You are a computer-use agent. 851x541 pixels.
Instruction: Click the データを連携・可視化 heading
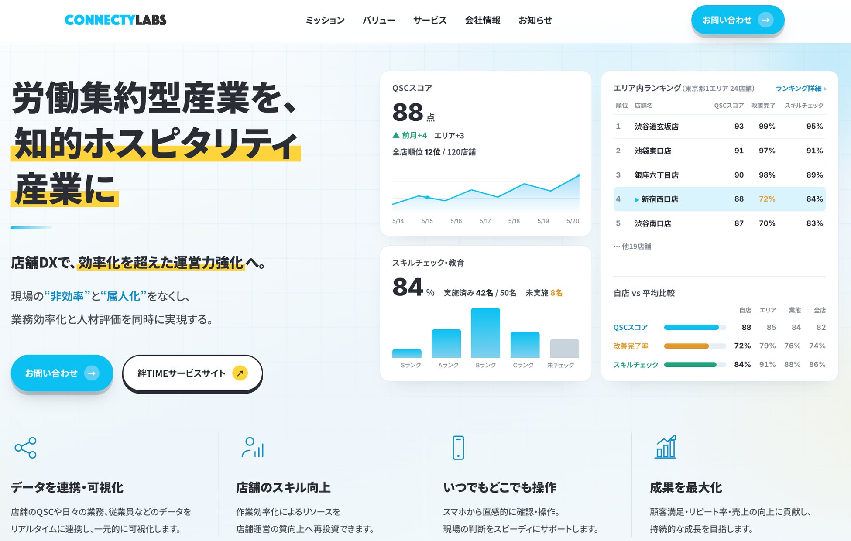tap(67, 487)
